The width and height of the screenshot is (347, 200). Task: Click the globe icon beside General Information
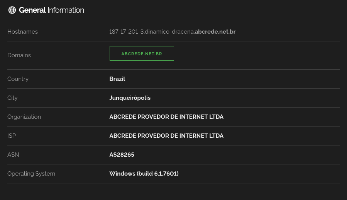pyautogui.click(x=12, y=10)
